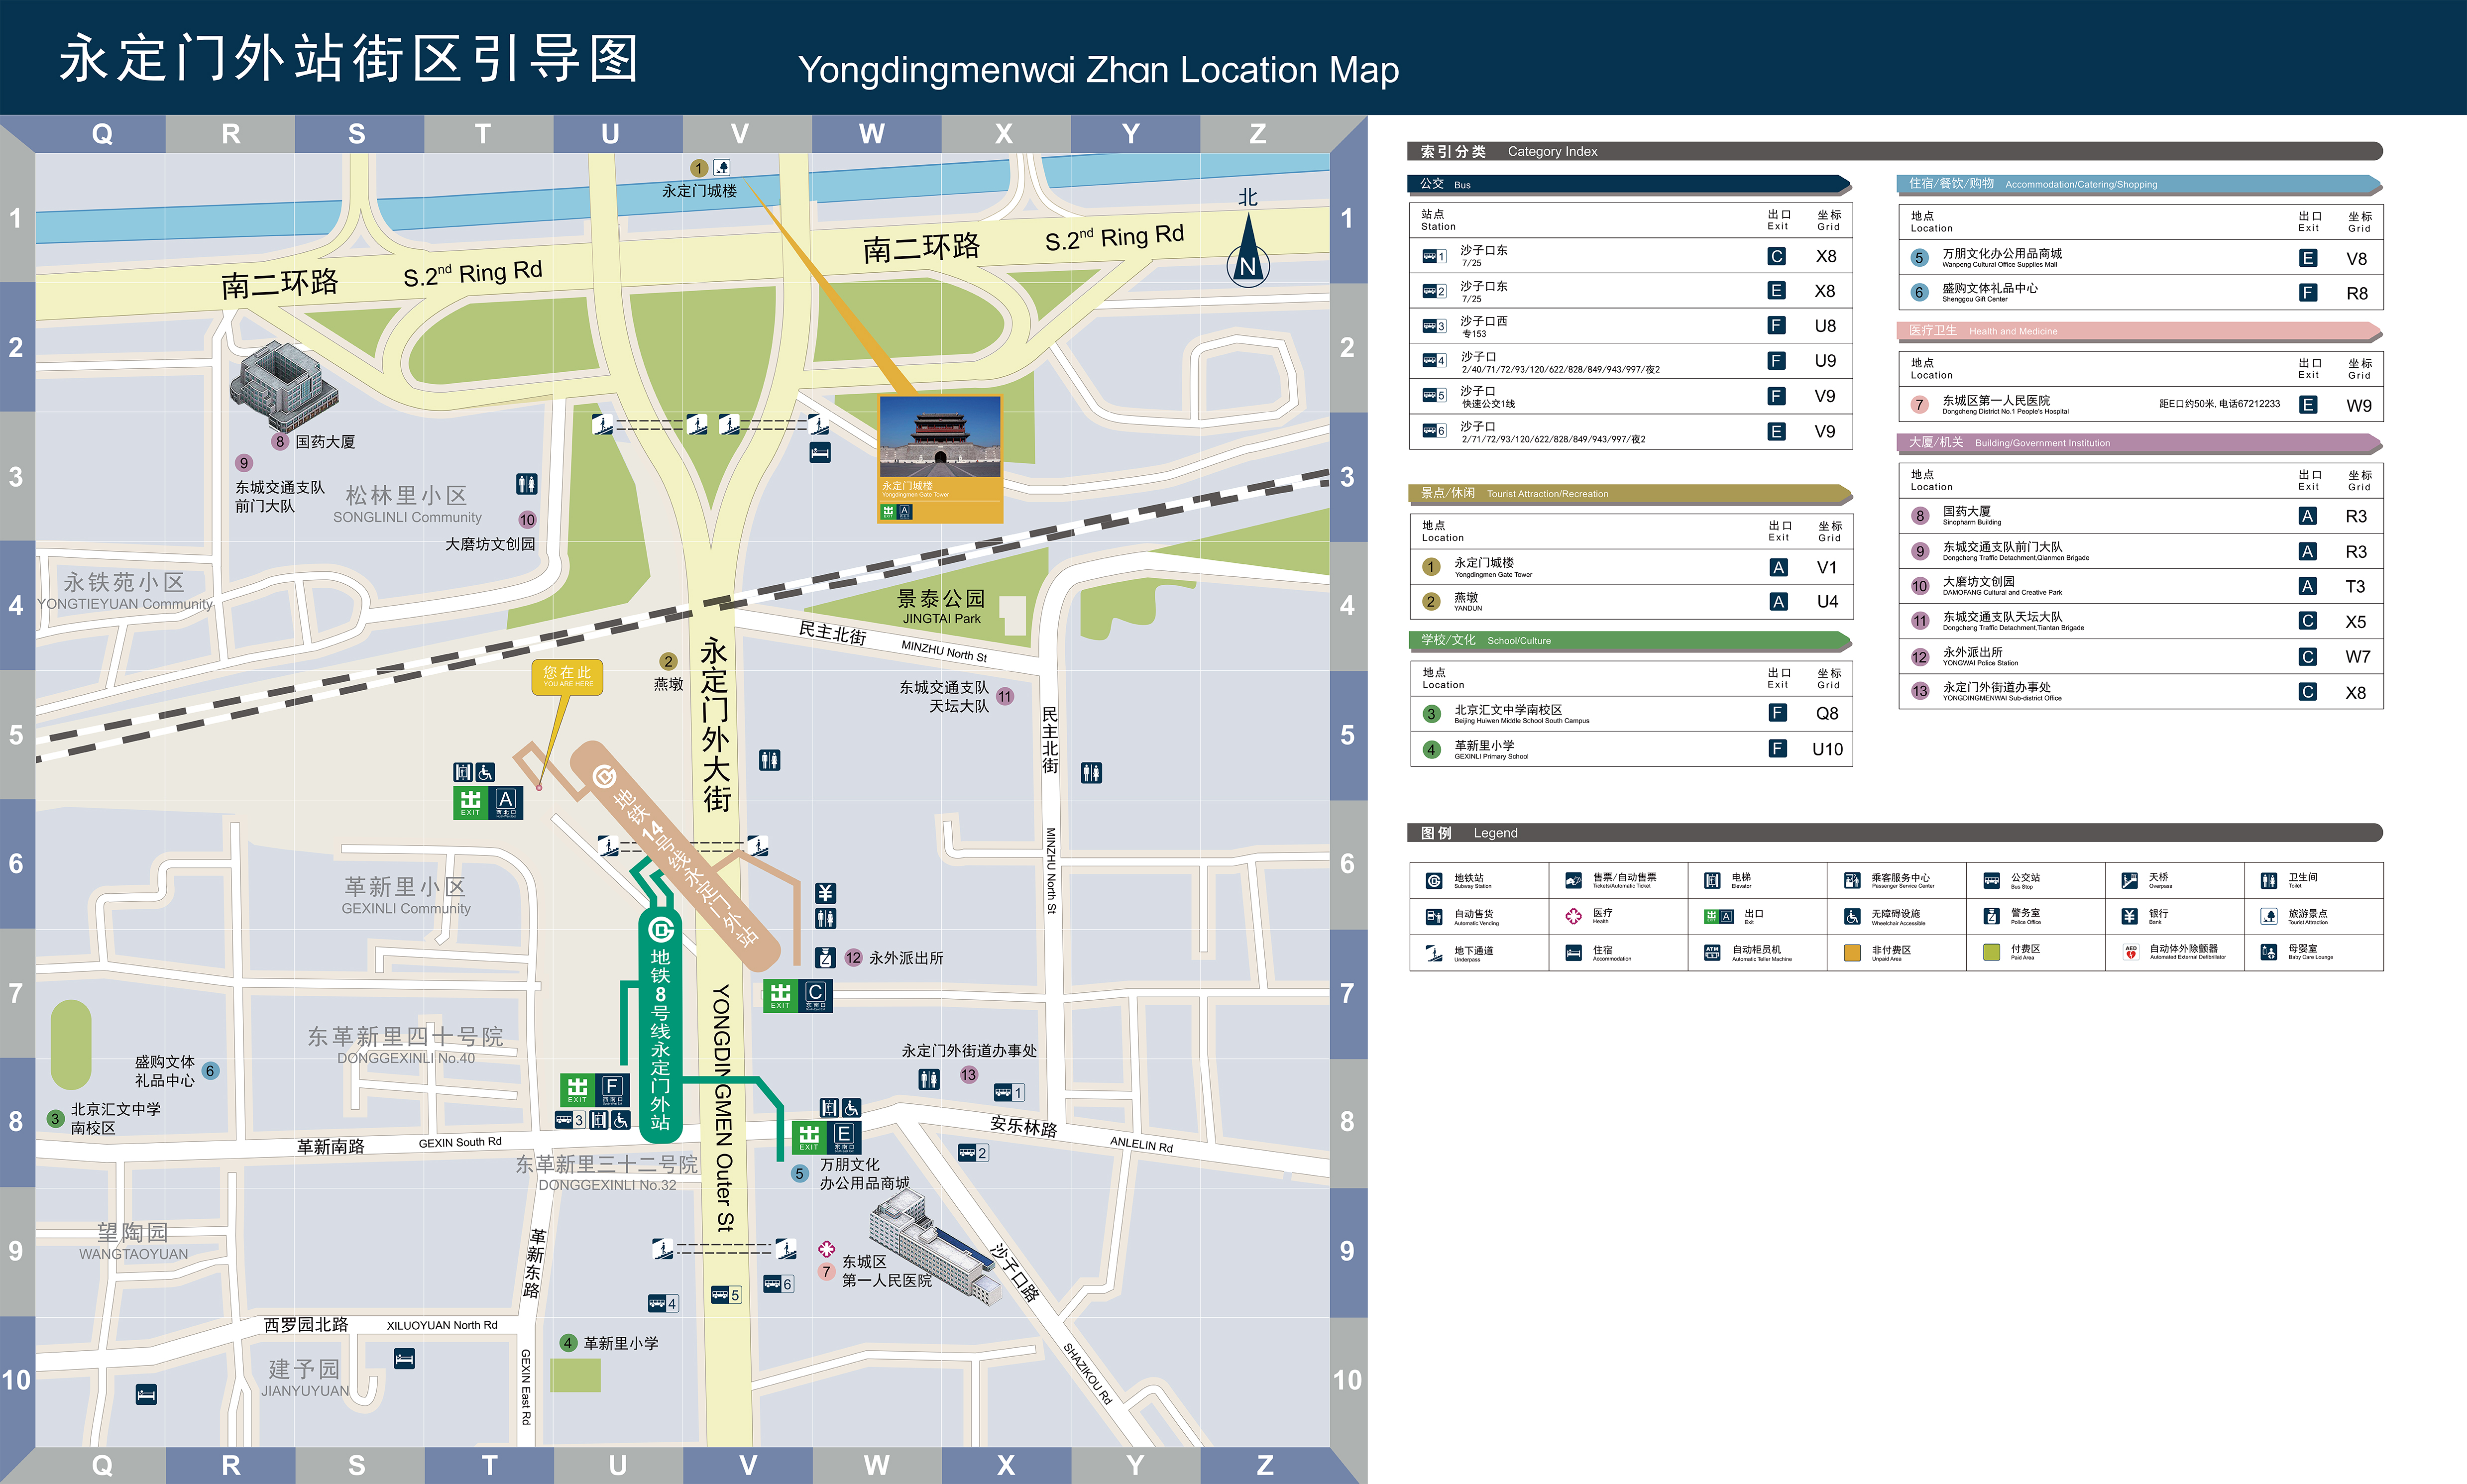Click Passenger Service Center legend icon
Screen dimensions: 2467x1484
(1852, 881)
